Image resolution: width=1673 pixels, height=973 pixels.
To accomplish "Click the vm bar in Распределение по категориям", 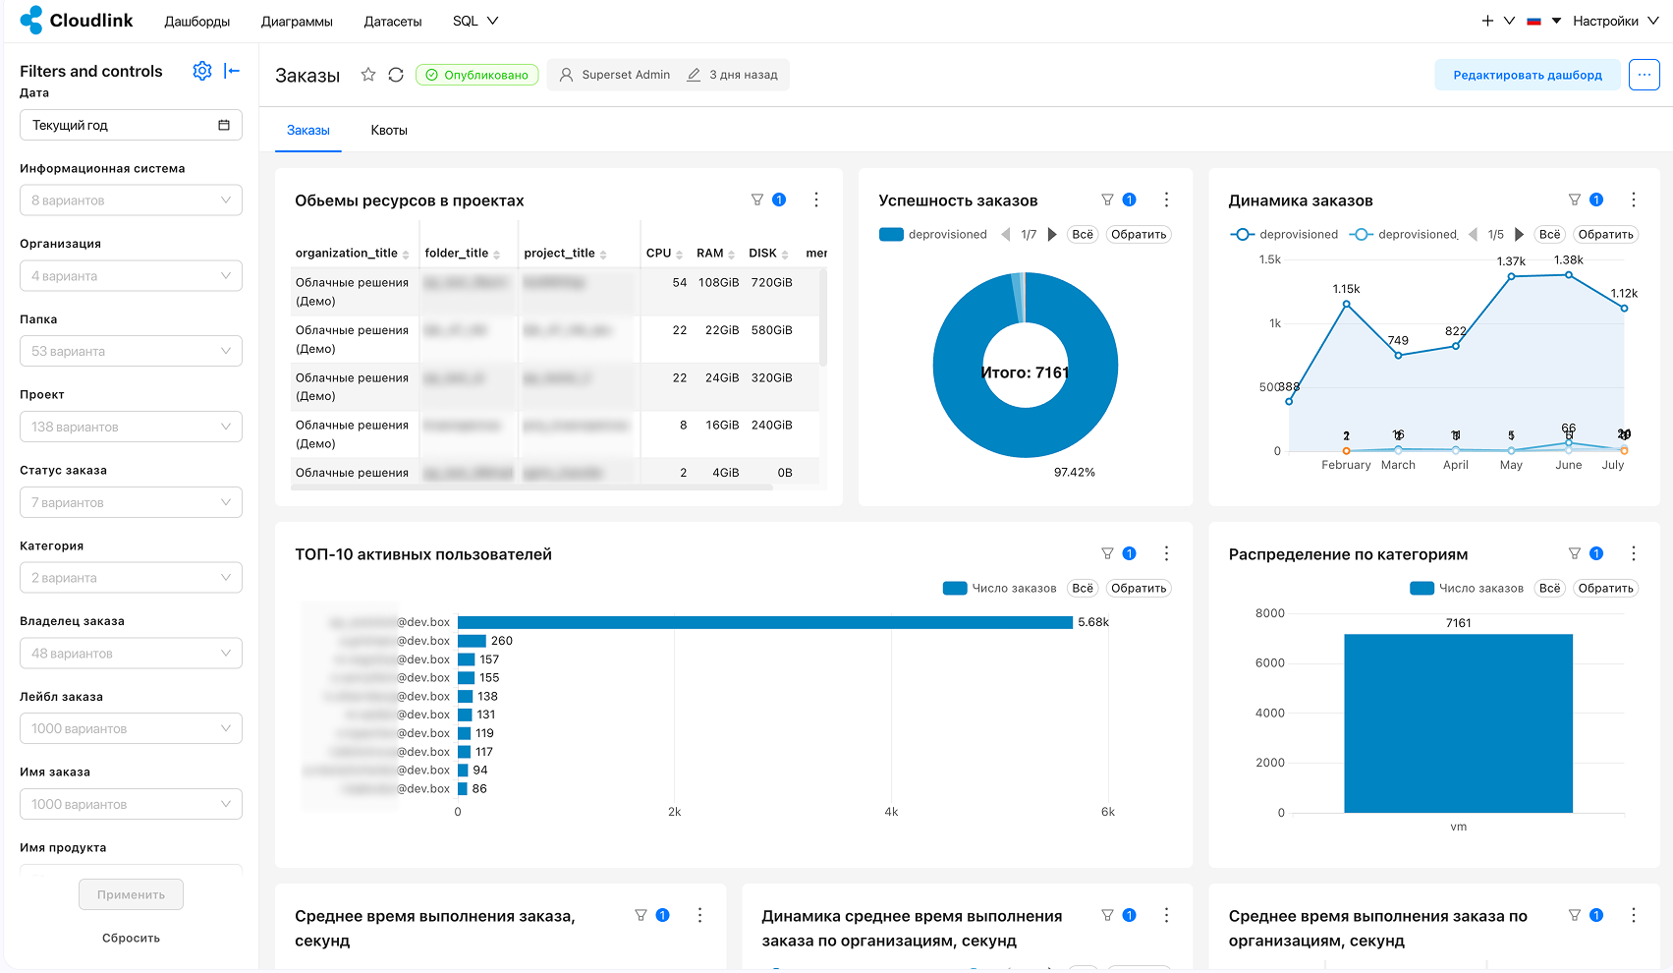I will [1458, 723].
